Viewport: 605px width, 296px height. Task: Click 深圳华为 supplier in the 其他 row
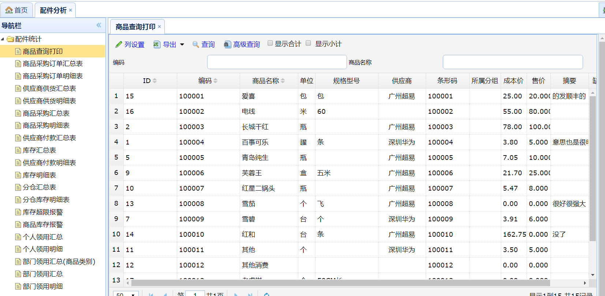[x=402, y=250]
